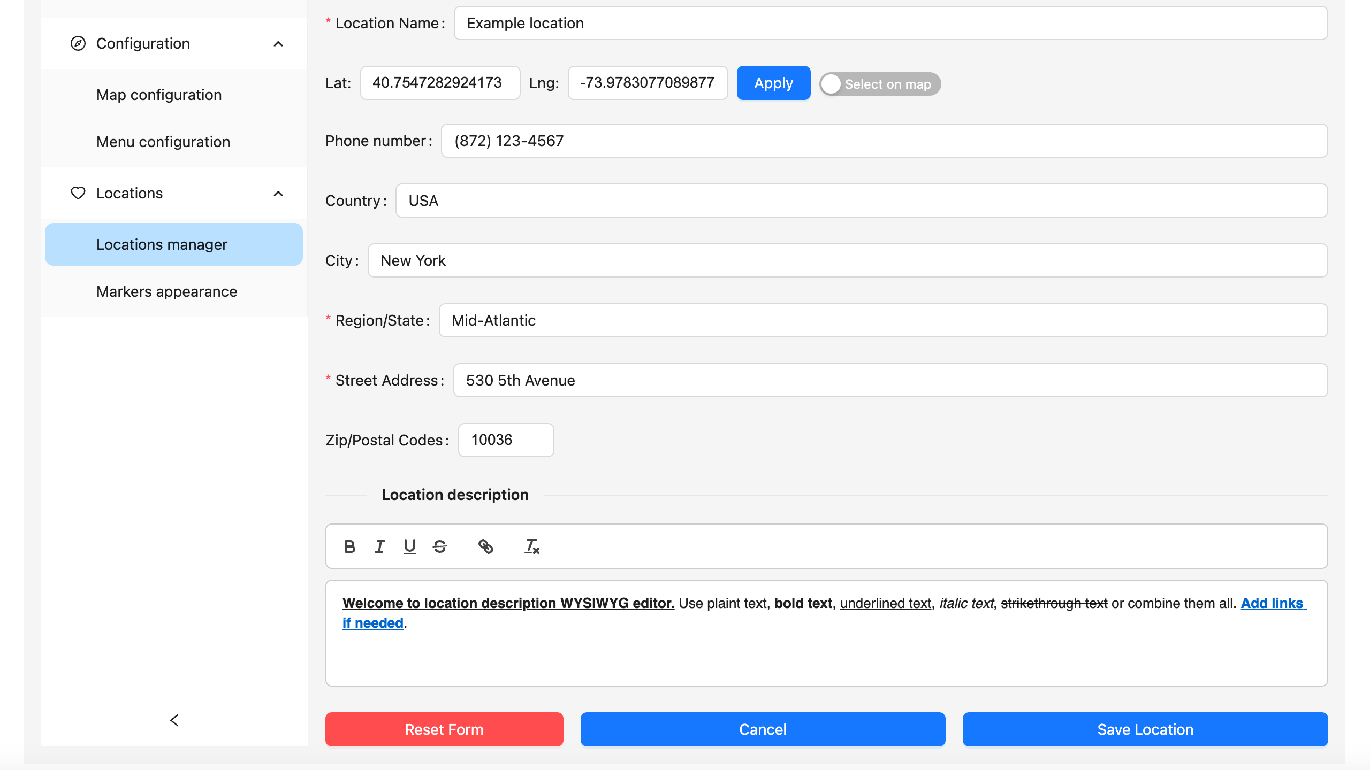Click into the Zip/Postal Codes field
Image resolution: width=1370 pixels, height=770 pixels.
[506, 440]
